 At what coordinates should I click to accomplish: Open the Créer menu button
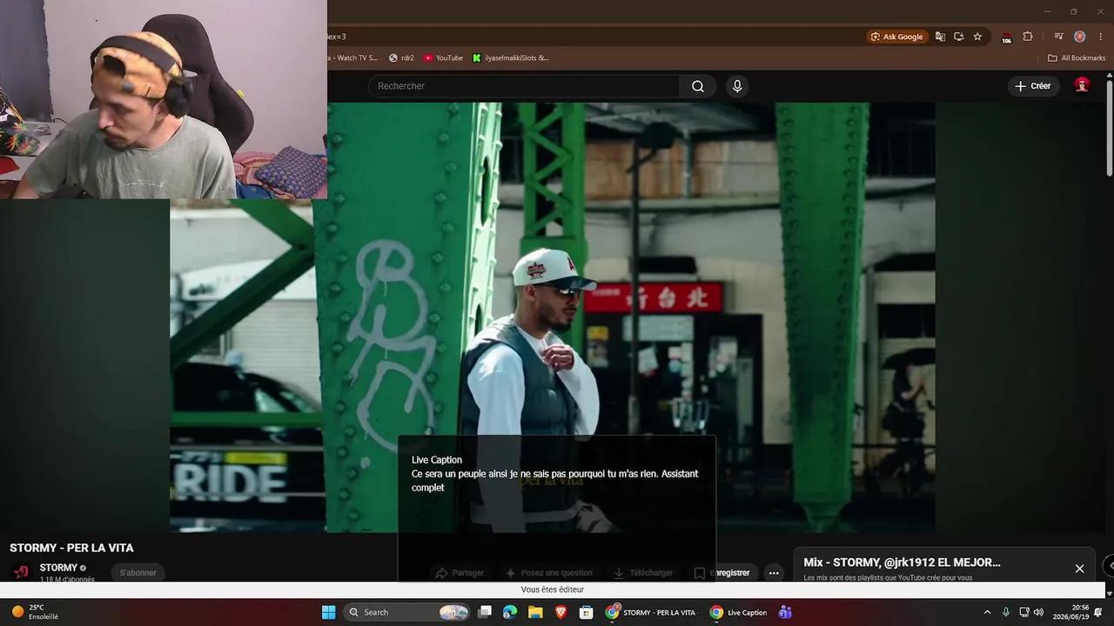point(1032,86)
